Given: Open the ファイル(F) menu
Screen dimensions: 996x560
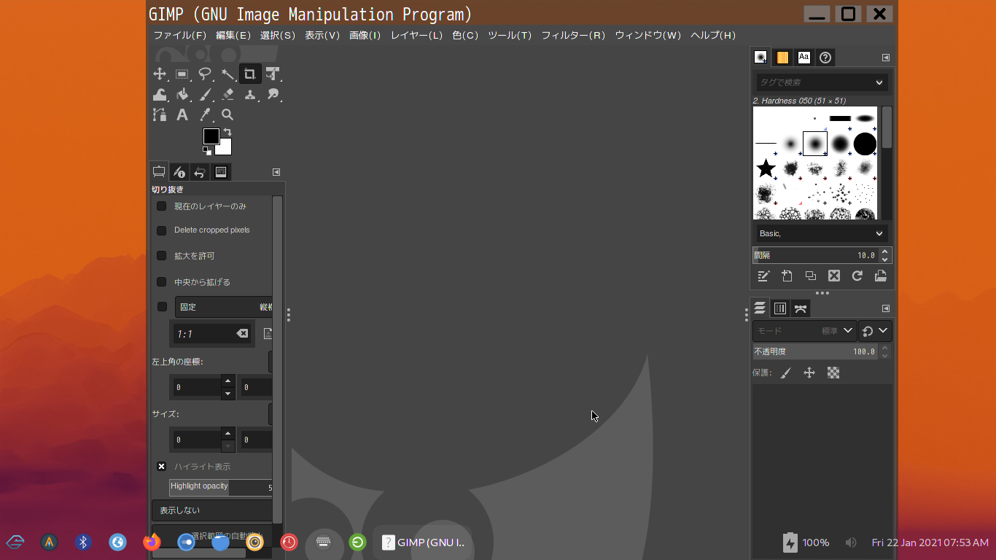Looking at the screenshot, I should [x=180, y=35].
